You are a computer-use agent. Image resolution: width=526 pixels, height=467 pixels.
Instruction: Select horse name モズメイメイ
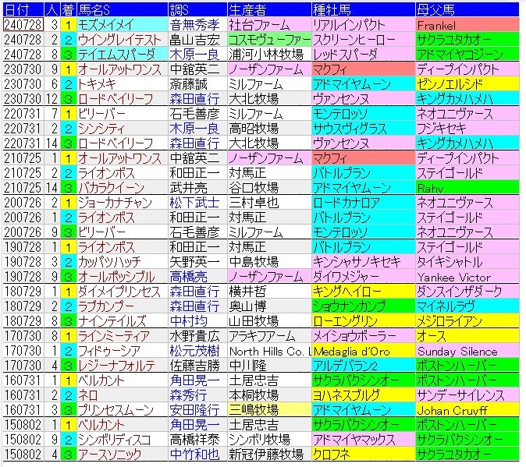[123, 25]
